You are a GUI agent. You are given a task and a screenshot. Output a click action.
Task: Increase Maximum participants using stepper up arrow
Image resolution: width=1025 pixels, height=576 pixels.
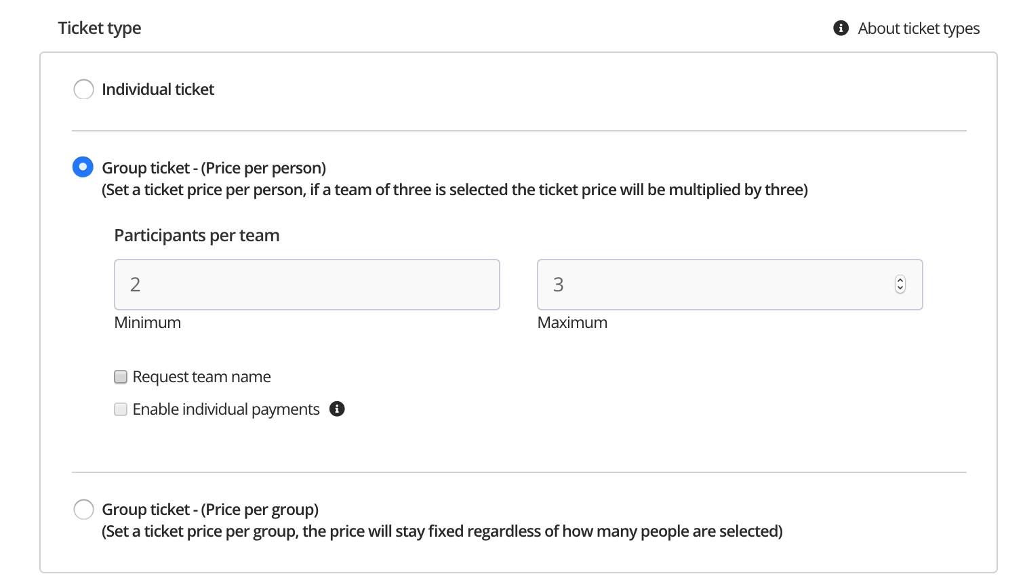tap(900, 280)
